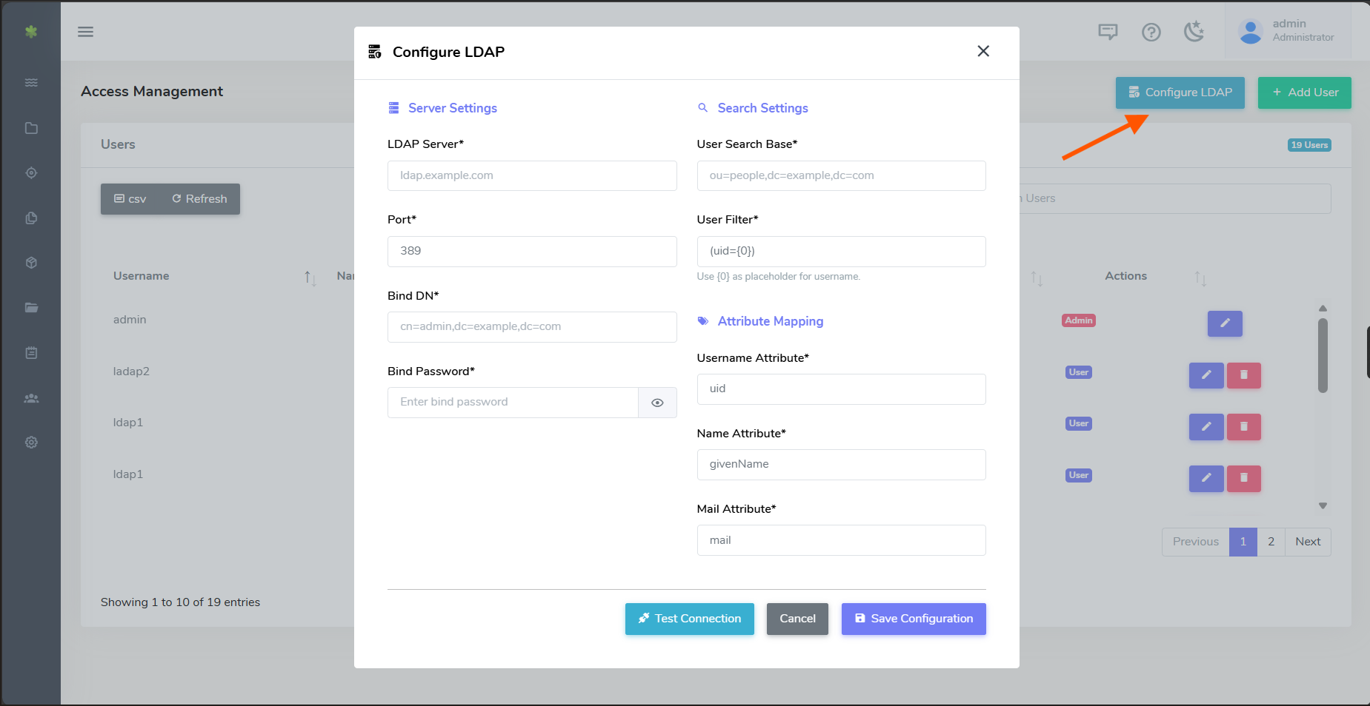This screenshot has height=706, width=1370.
Task: Open the messages chat icon
Action: coord(1108,32)
